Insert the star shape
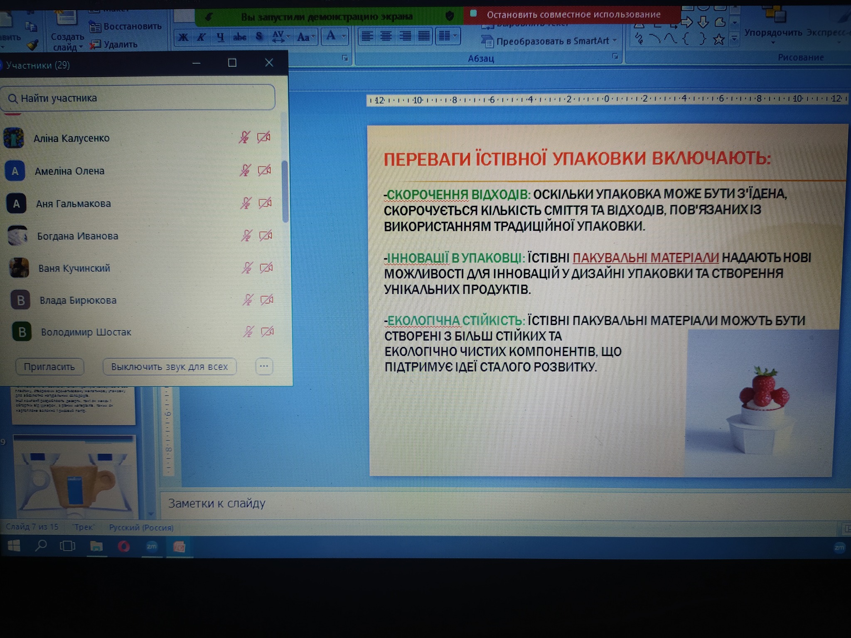Viewport: 851px width, 638px height. click(718, 40)
